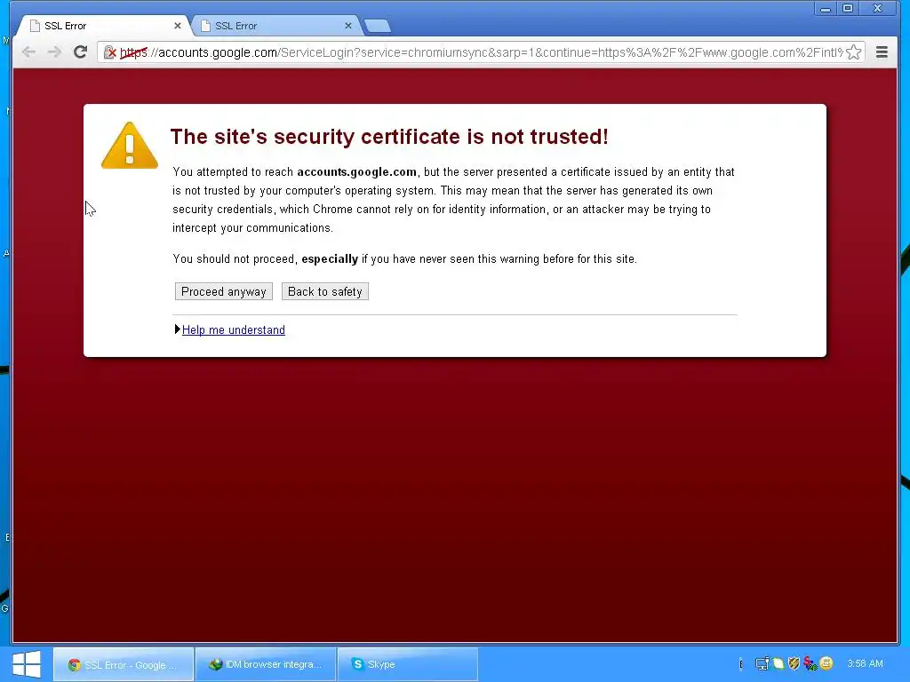
Task: Open the Chrome hamburger menu
Action: 882,52
